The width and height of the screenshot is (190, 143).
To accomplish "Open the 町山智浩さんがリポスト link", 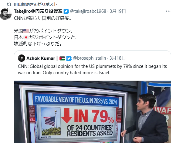I will [36, 4].
